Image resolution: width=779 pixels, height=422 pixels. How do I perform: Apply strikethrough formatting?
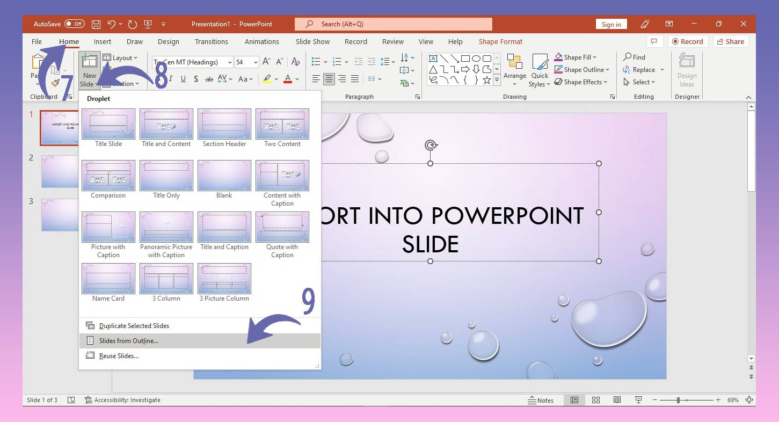coord(209,79)
